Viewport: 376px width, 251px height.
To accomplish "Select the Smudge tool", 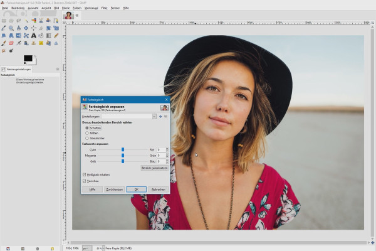I will 4,50.
